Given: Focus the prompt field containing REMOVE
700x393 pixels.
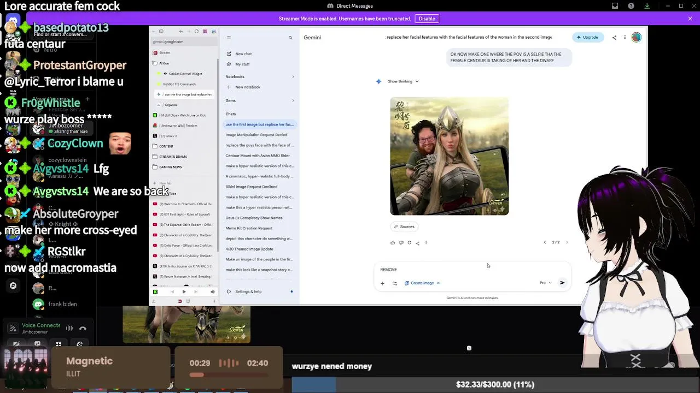Looking at the screenshot, I should (x=473, y=270).
